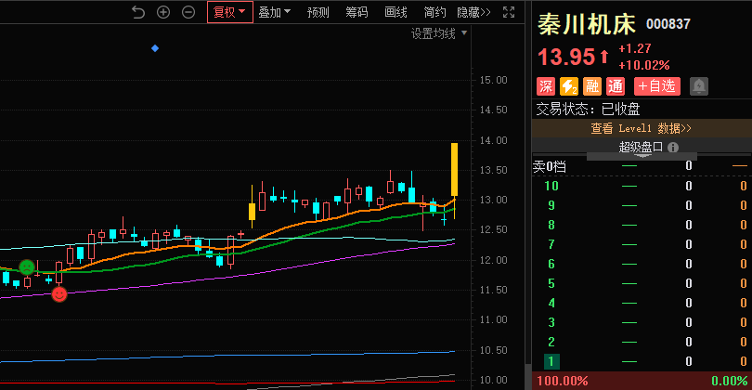This screenshot has height=390, width=752.
Task: Expand hidden tools via 隐藏>>
Action: [x=473, y=12]
